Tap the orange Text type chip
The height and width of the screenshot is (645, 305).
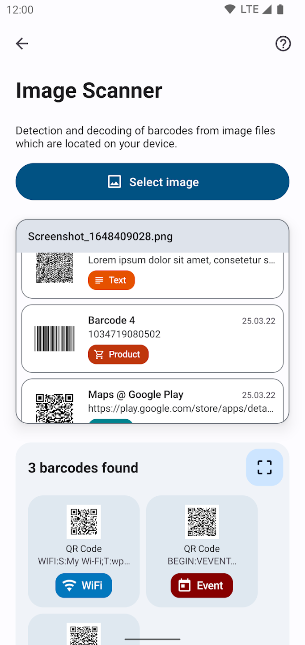(111, 280)
